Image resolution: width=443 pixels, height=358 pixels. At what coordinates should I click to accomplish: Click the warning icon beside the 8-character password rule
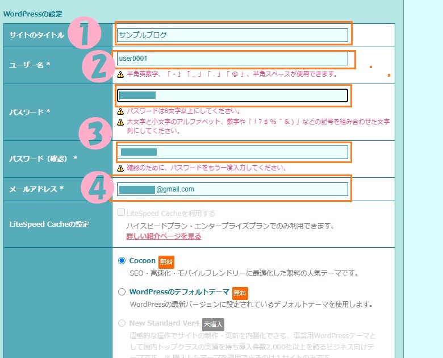point(120,111)
